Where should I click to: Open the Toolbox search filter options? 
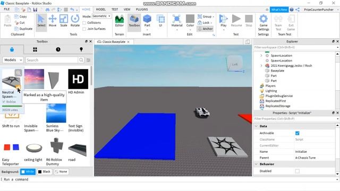point(89,60)
